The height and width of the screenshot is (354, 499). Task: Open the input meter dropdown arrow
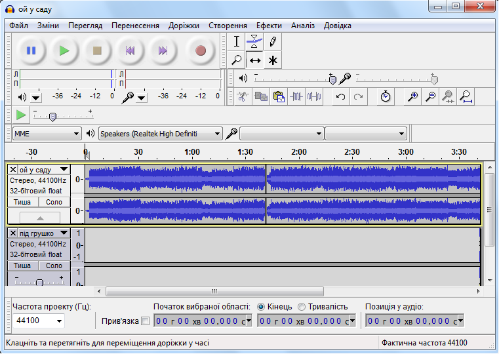click(142, 98)
